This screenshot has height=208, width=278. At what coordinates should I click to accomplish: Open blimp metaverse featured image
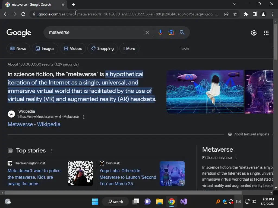(205, 92)
